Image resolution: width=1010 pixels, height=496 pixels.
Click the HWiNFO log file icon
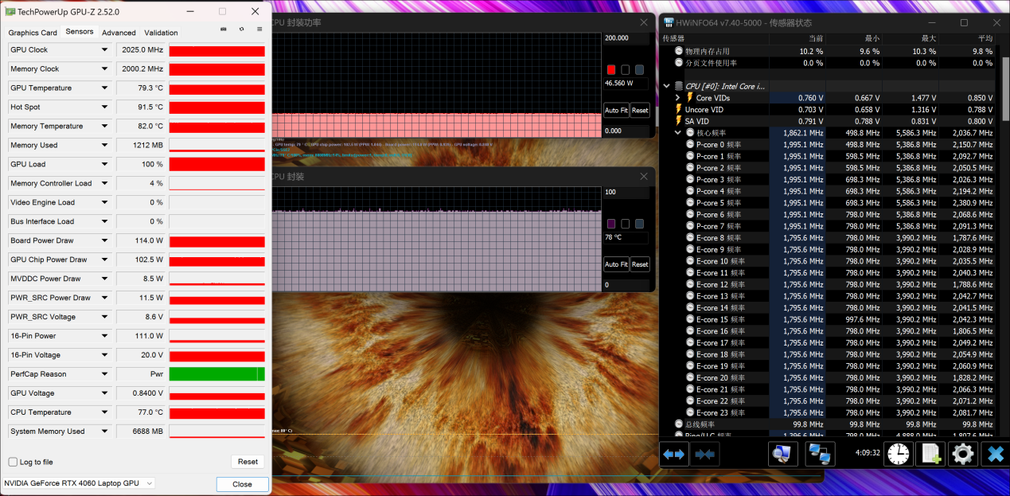930,454
